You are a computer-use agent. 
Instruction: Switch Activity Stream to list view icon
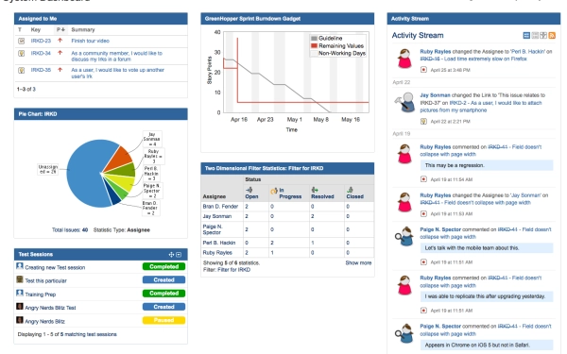pos(526,35)
